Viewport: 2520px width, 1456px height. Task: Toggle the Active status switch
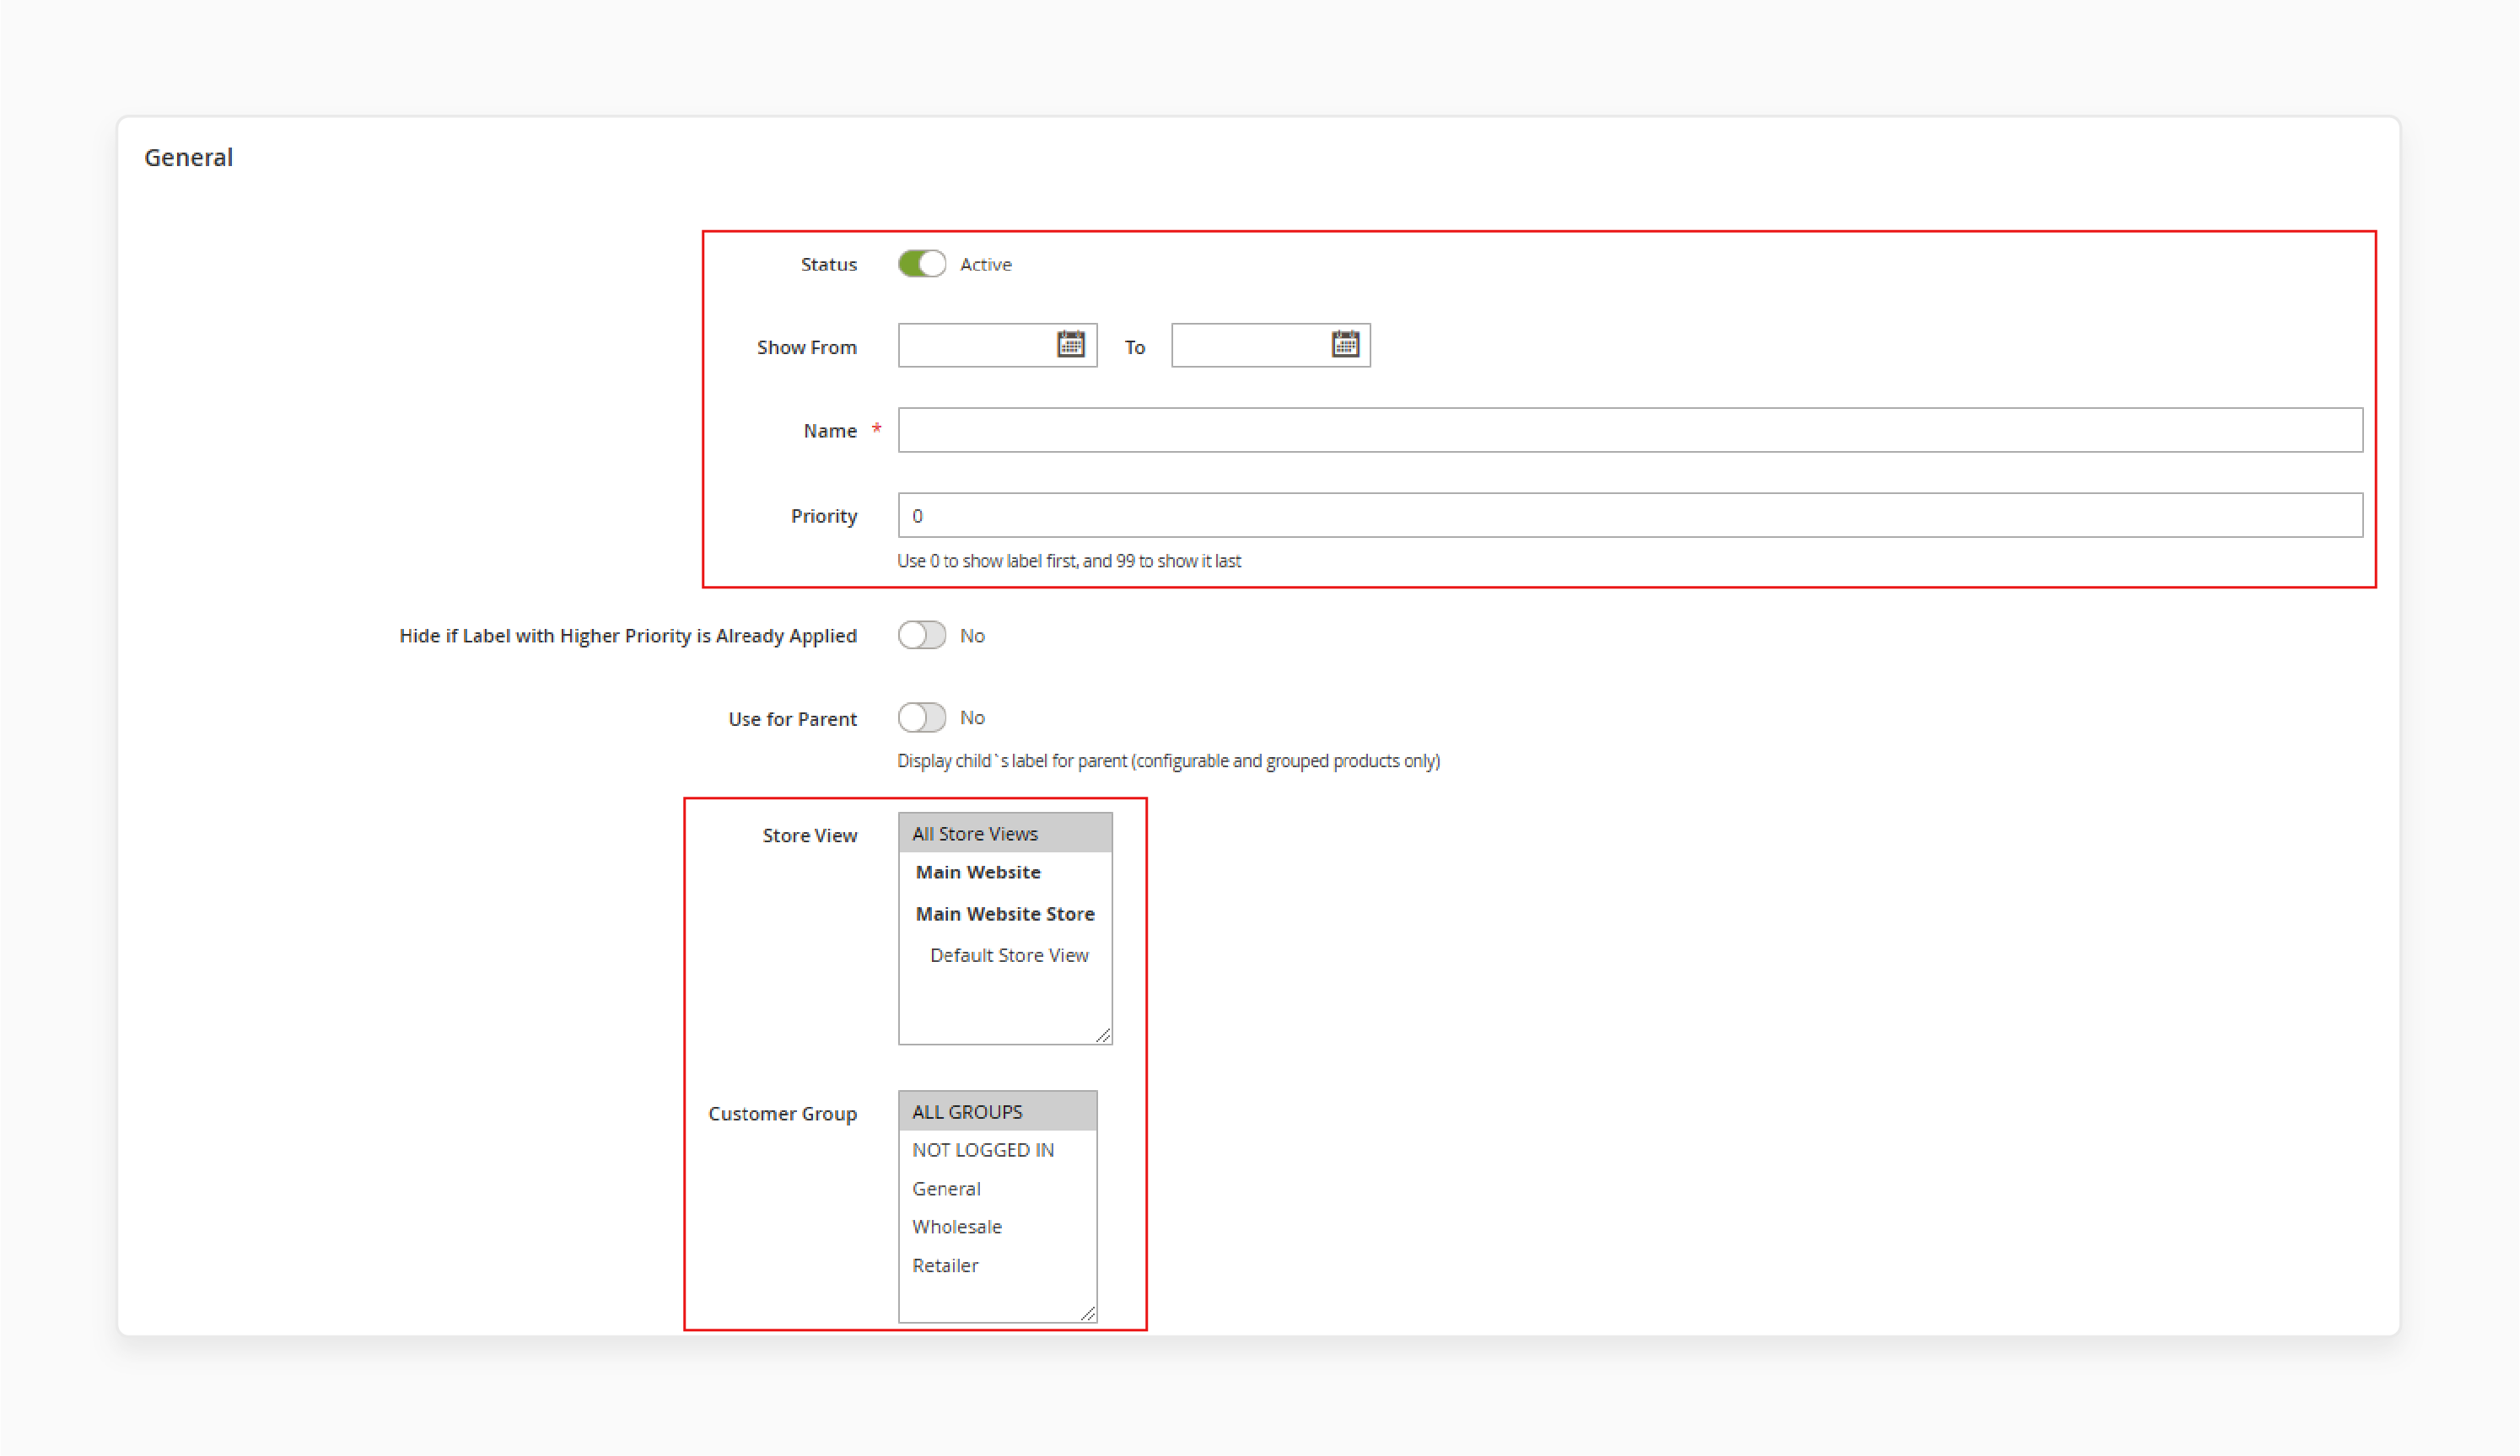click(918, 264)
